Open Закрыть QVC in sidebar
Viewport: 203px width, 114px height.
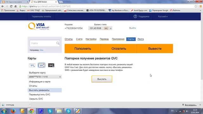pyautogui.click(x=36, y=99)
